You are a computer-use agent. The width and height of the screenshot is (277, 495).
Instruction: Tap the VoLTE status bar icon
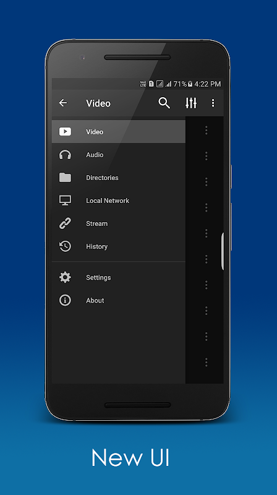(x=143, y=84)
